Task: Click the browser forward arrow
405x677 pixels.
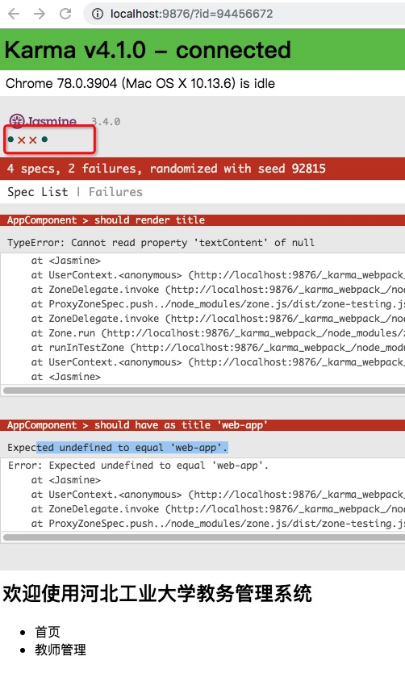Action: pyautogui.click(x=40, y=14)
